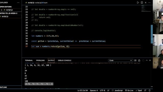Click the minimap preview
The width and height of the screenshot is (163, 92).
point(146,8)
